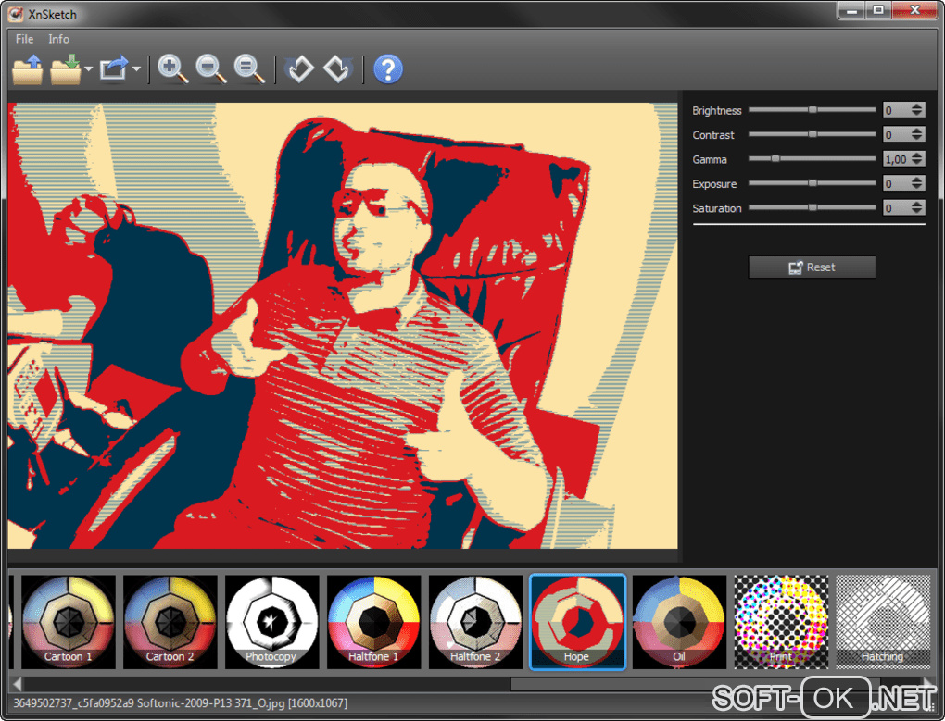
Task: Click the Save image folder icon
Action: click(66, 68)
